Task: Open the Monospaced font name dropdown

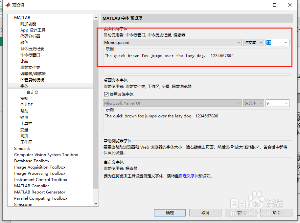Action: coord(172,42)
